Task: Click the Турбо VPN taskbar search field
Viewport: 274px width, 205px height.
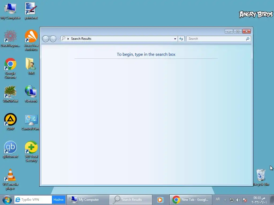Action: click(33, 200)
